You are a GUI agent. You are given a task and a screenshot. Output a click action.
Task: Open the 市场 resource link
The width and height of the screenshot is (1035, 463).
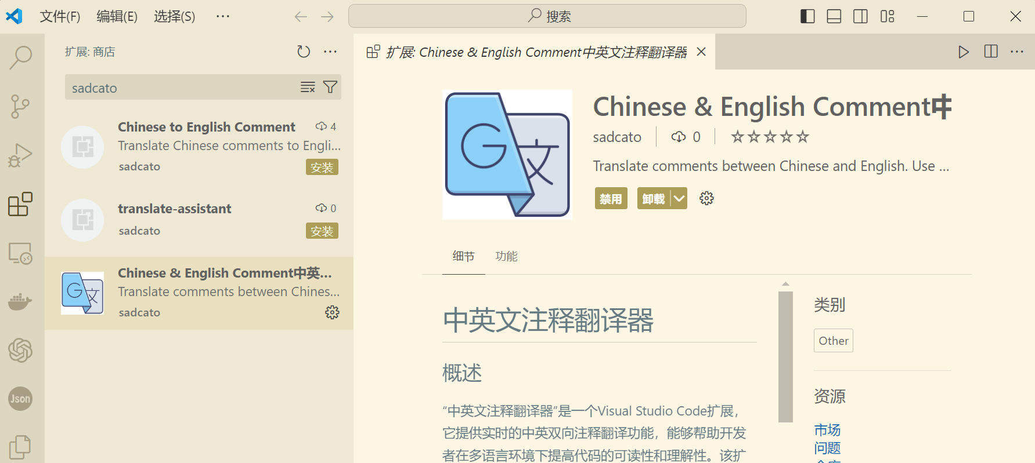point(827,430)
